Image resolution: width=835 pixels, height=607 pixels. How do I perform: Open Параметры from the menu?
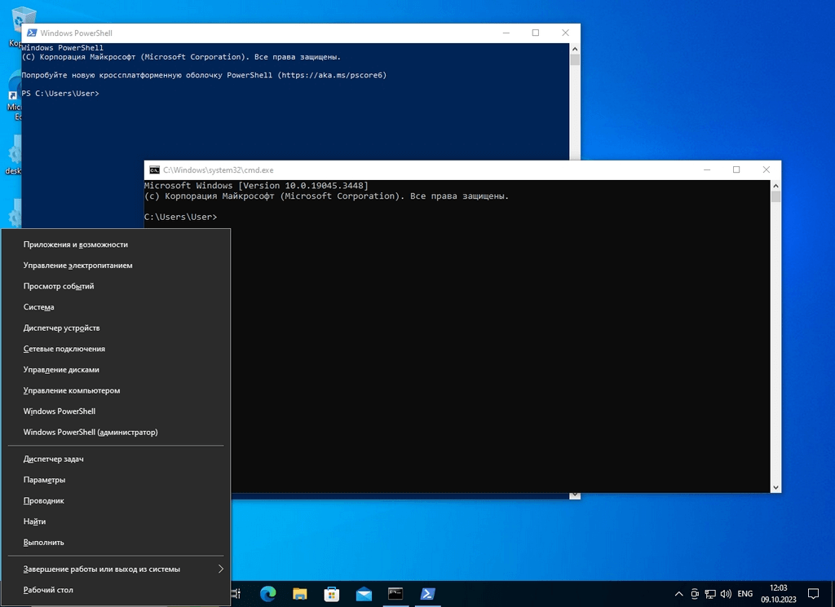click(x=116, y=479)
